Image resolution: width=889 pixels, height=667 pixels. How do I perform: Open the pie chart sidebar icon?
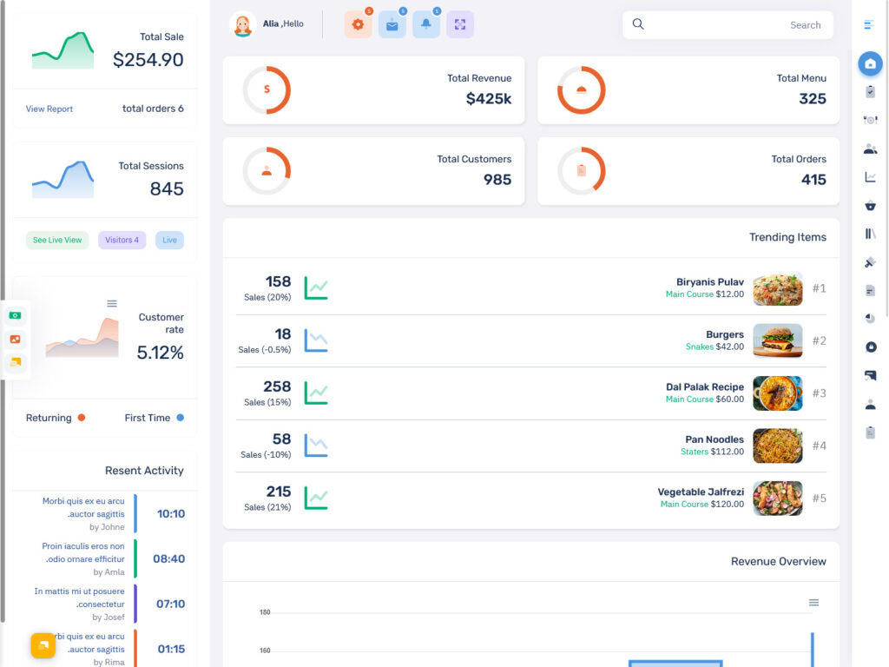click(x=870, y=318)
